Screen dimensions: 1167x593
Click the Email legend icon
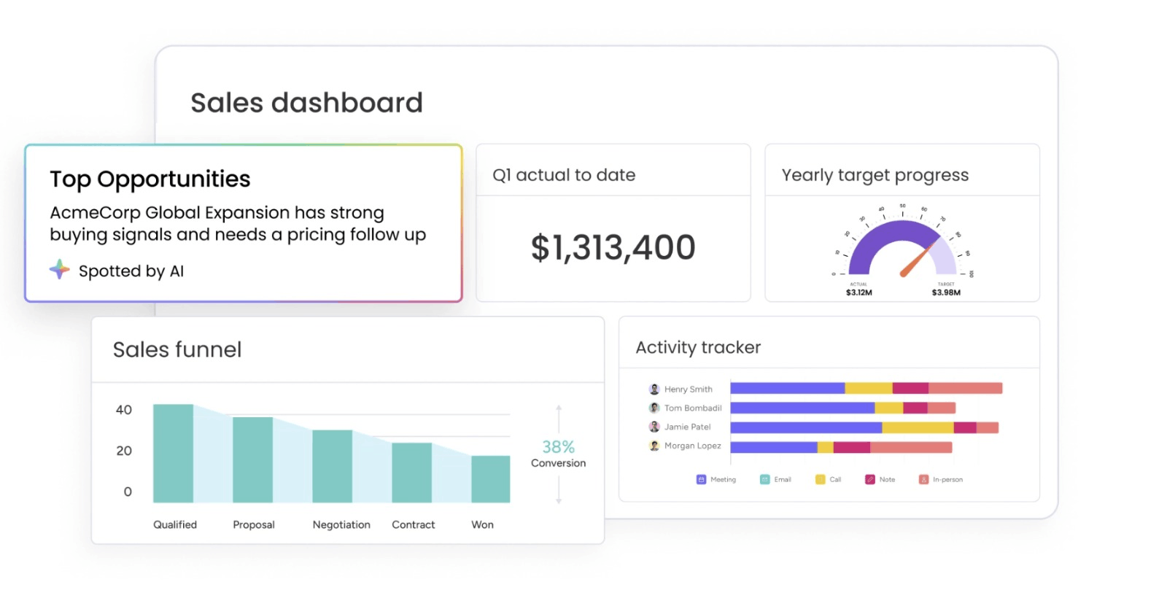point(764,479)
